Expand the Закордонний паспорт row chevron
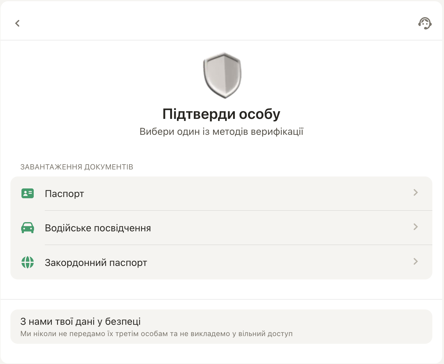 415,261
